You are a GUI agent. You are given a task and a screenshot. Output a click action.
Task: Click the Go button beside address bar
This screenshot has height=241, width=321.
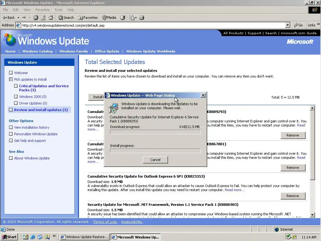pyautogui.click(x=298, y=25)
